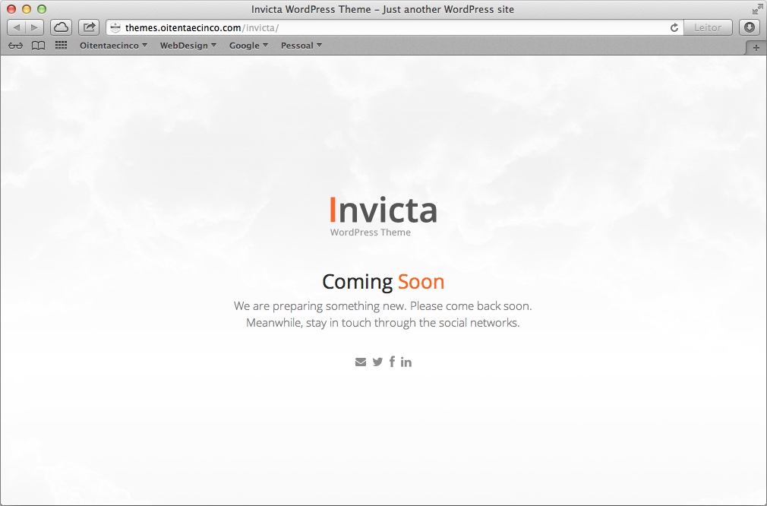
Task: Click the Leitor reader button
Action: (x=708, y=27)
